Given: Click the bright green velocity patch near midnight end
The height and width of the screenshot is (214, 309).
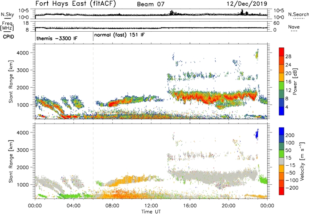Looking at the screenshot, I should [263, 180].
